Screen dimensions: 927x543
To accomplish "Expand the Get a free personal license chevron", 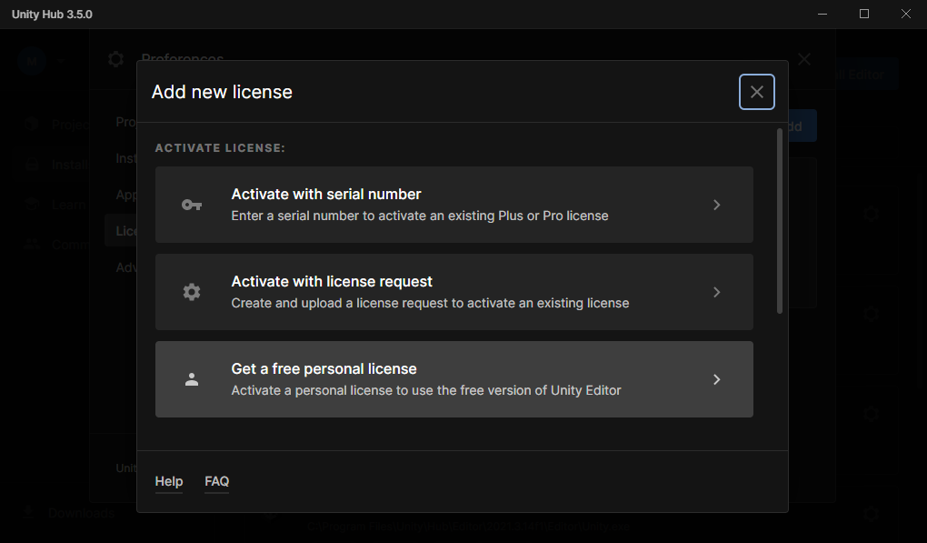I will click(716, 379).
